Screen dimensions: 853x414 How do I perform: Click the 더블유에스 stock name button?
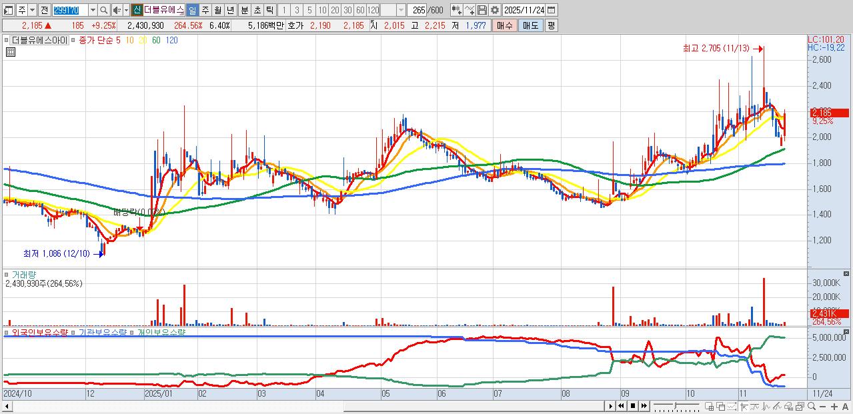click(x=164, y=10)
